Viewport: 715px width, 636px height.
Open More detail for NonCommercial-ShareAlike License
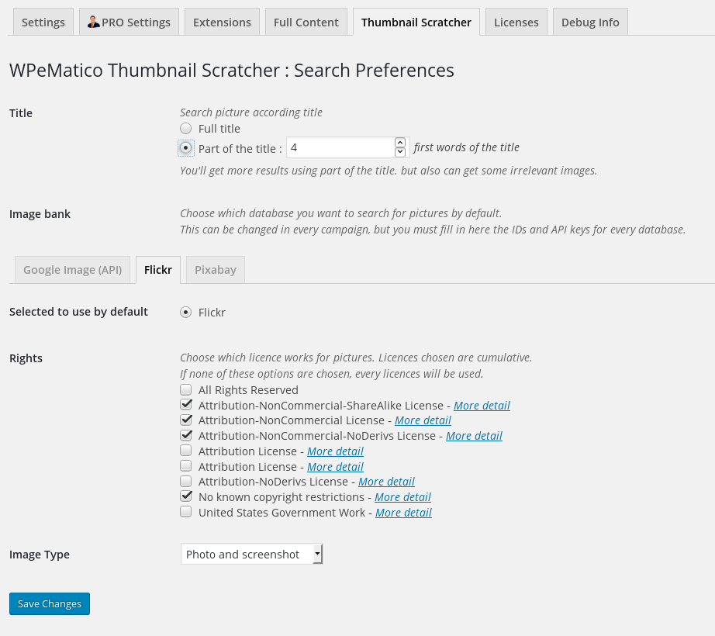tap(482, 406)
